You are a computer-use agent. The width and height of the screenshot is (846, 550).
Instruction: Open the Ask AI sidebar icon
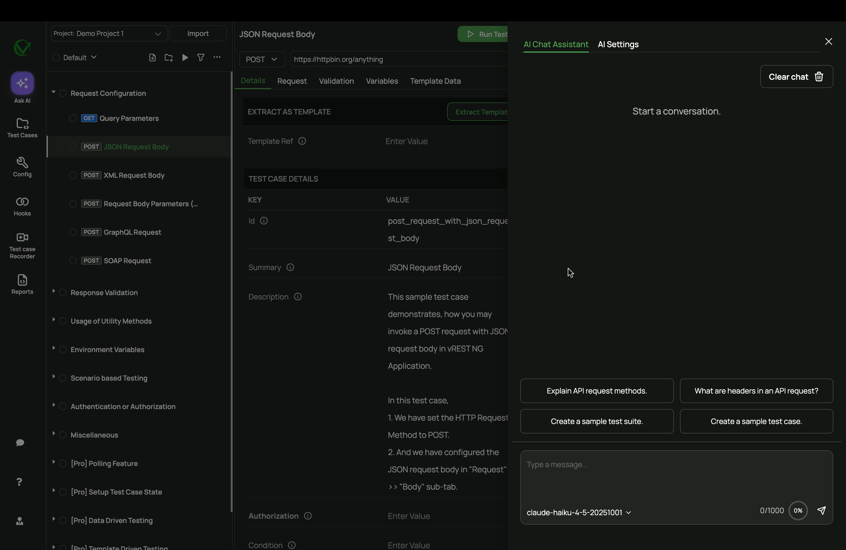point(22,83)
